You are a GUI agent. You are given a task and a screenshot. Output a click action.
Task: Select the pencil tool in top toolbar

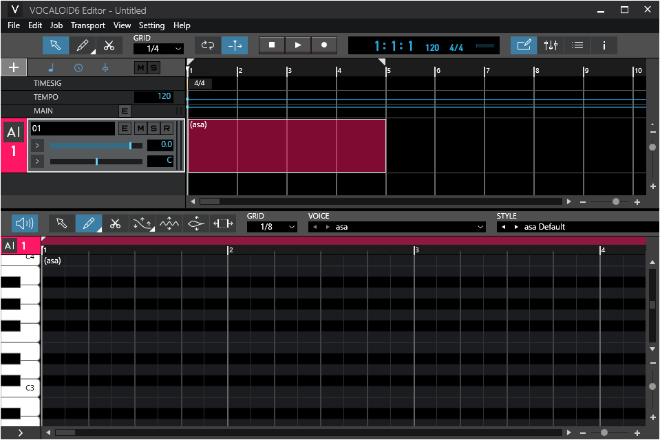click(83, 45)
